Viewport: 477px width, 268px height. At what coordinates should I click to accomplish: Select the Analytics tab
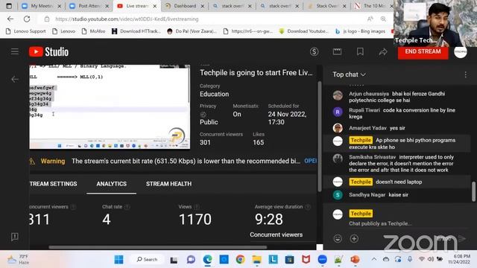[x=111, y=184]
